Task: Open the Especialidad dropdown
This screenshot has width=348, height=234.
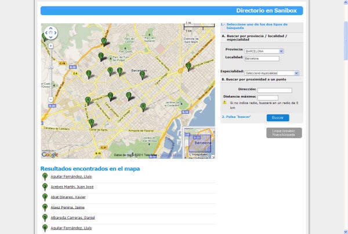Action: click(272, 73)
